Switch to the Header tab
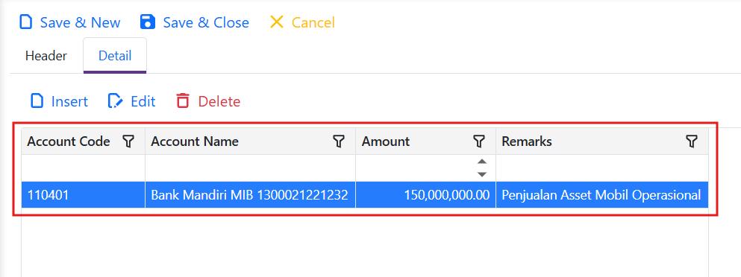The width and height of the screenshot is (741, 277). (x=46, y=56)
